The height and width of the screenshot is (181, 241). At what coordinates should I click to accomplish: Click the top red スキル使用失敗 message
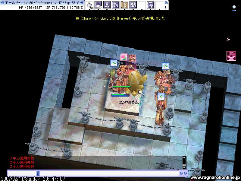tap(22, 158)
